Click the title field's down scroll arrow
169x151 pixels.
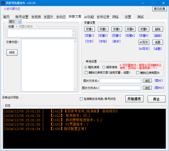pos(74,35)
